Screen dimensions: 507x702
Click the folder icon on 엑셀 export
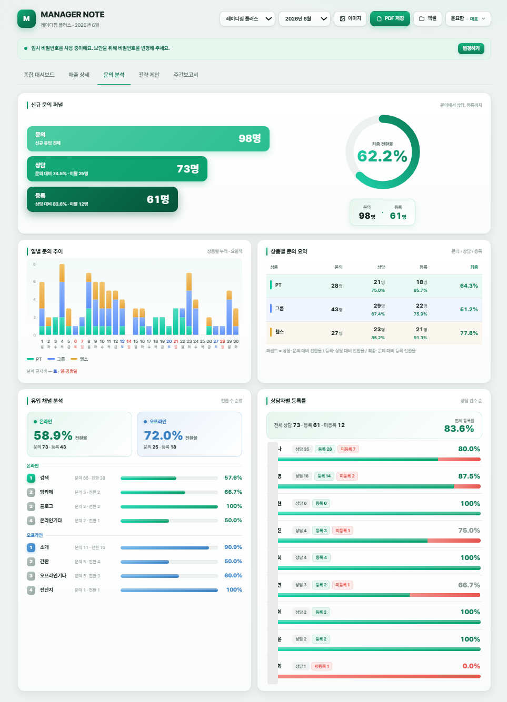coord(422,19)
